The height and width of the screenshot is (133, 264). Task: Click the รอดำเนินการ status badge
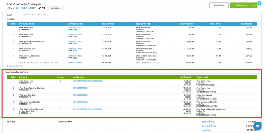(x=56, y=8)
